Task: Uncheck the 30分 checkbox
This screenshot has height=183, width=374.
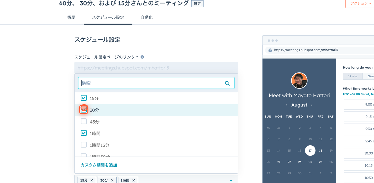Action: tap(84, 110)
